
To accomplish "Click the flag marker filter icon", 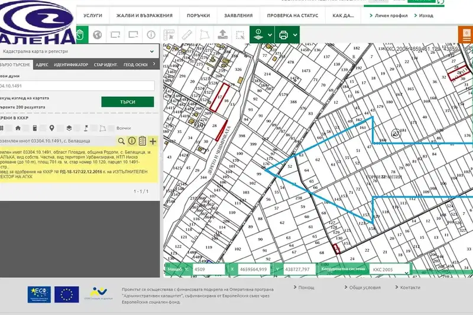I will [x=86, y=128].
